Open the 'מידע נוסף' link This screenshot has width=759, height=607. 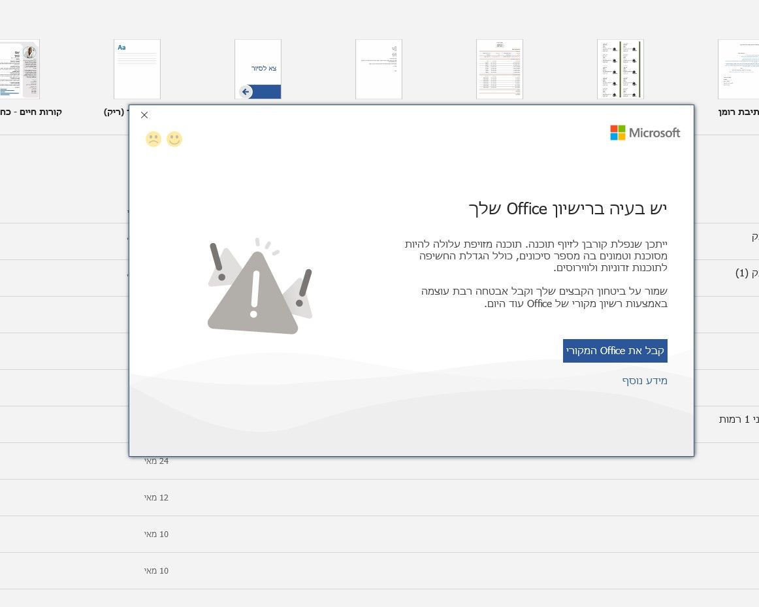click(645, 381)
